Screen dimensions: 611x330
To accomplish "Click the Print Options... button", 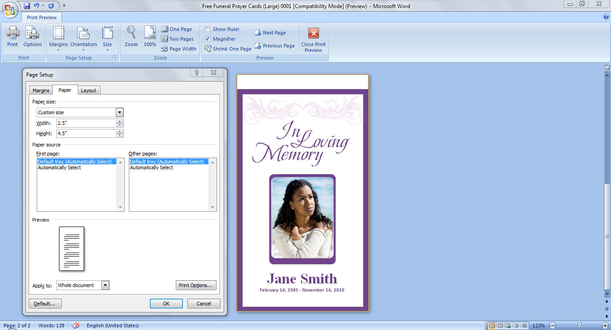I will coord(196,285).
